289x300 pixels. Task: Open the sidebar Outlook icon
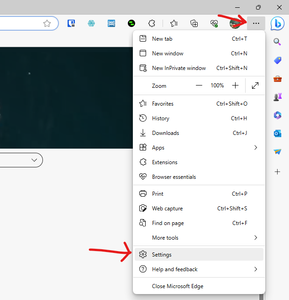tap(278, 134)
